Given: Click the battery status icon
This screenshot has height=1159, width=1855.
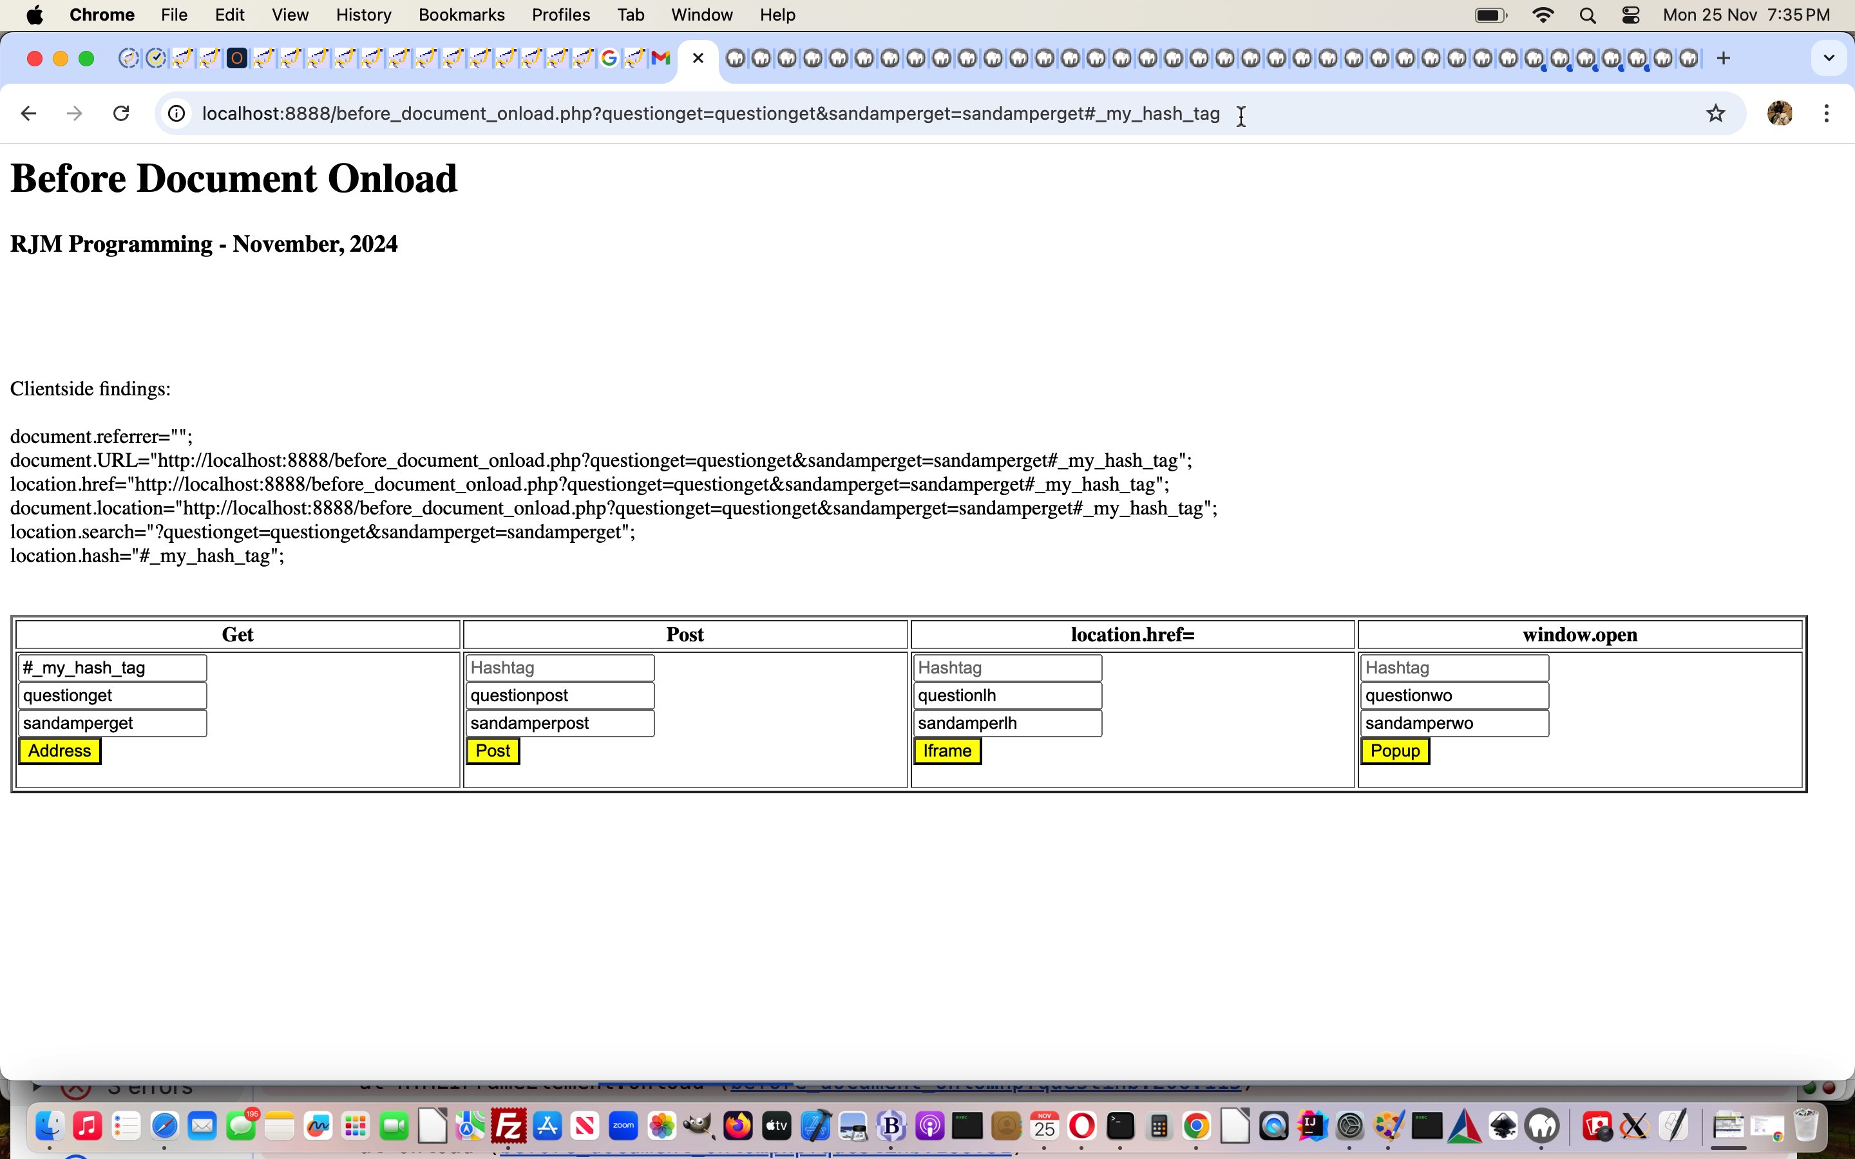Looking at the screenshot, I should (1491, 15).
